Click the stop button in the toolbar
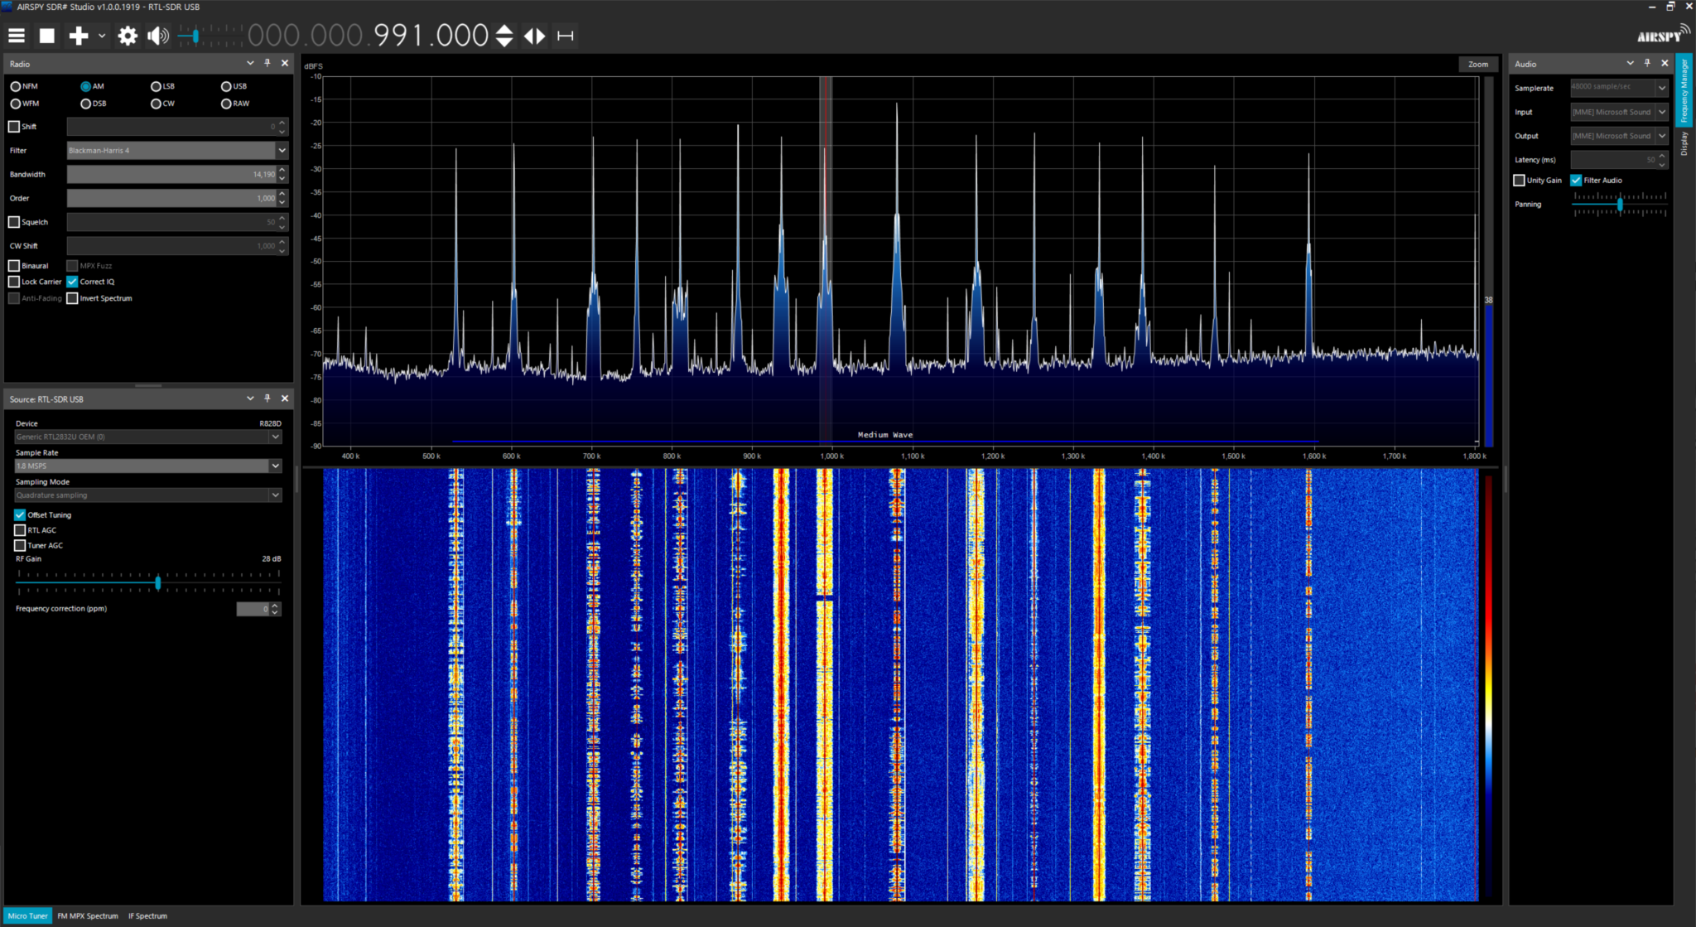This screenshot has width=1696, height=927. point(47,35)
